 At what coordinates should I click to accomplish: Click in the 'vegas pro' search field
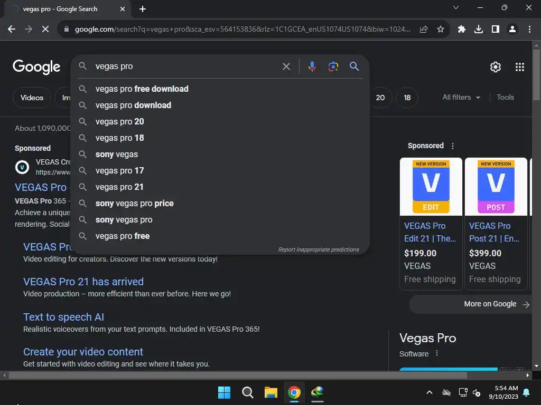(x=186, y=66)
